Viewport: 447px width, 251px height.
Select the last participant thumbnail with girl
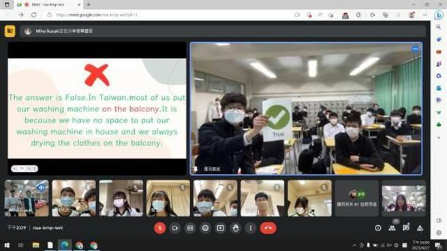[403, 198]
